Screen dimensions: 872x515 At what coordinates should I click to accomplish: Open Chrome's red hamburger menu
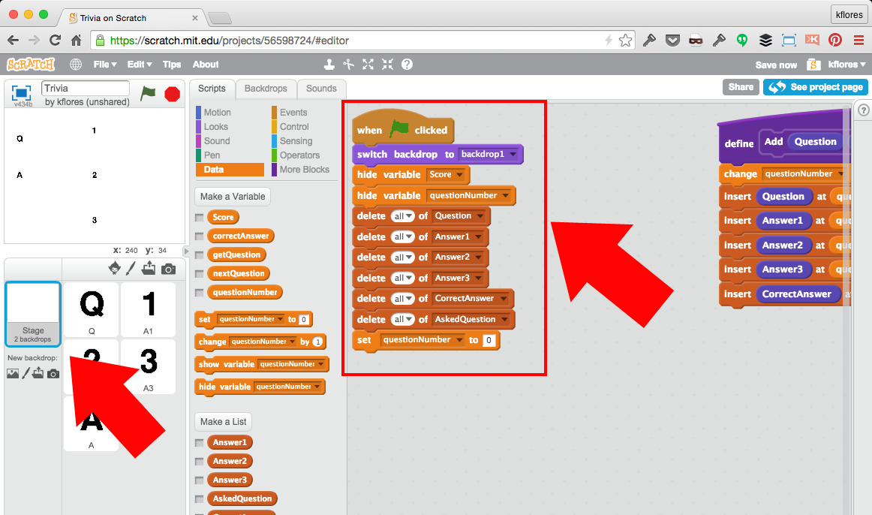click(x=858, y=40)
